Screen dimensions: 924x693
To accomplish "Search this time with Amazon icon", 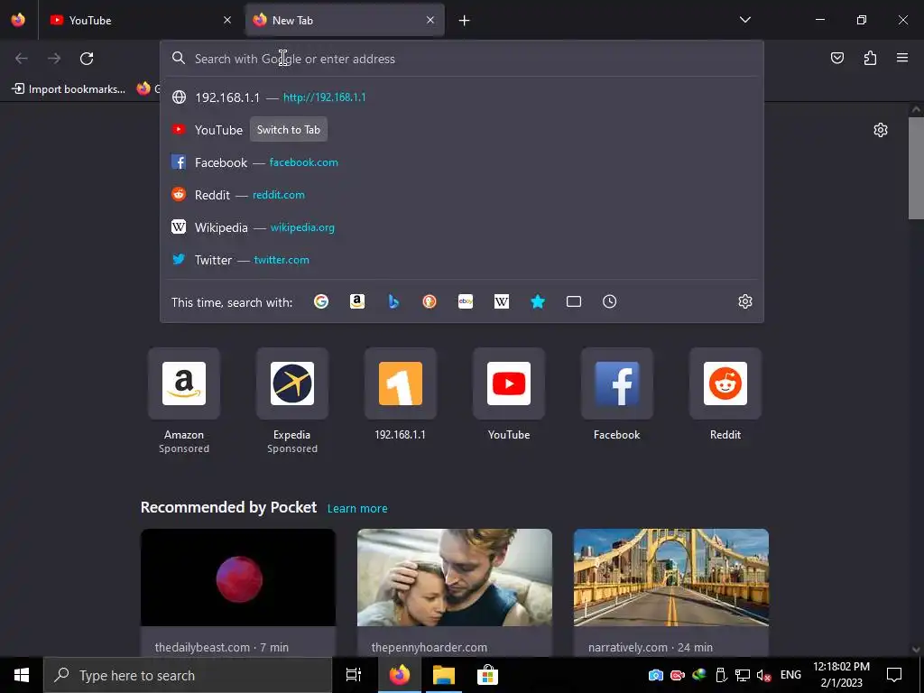I will (x=357, y=301).
